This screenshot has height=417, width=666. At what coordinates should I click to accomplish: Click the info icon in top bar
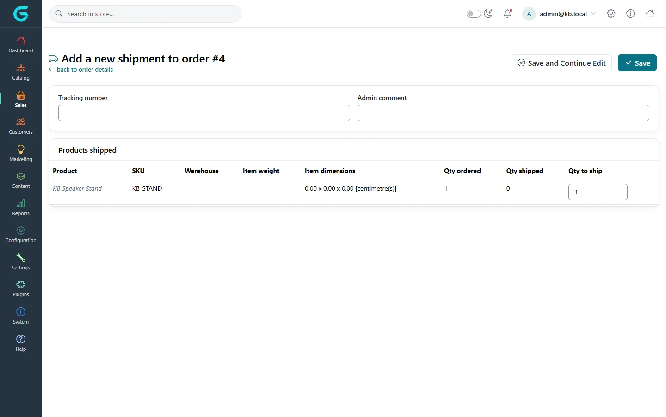tap(630, 13)
